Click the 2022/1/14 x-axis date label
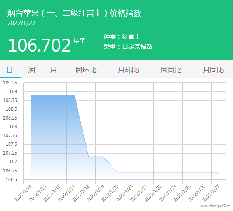This screenshot has width=233, height=211. pos(23,193)
